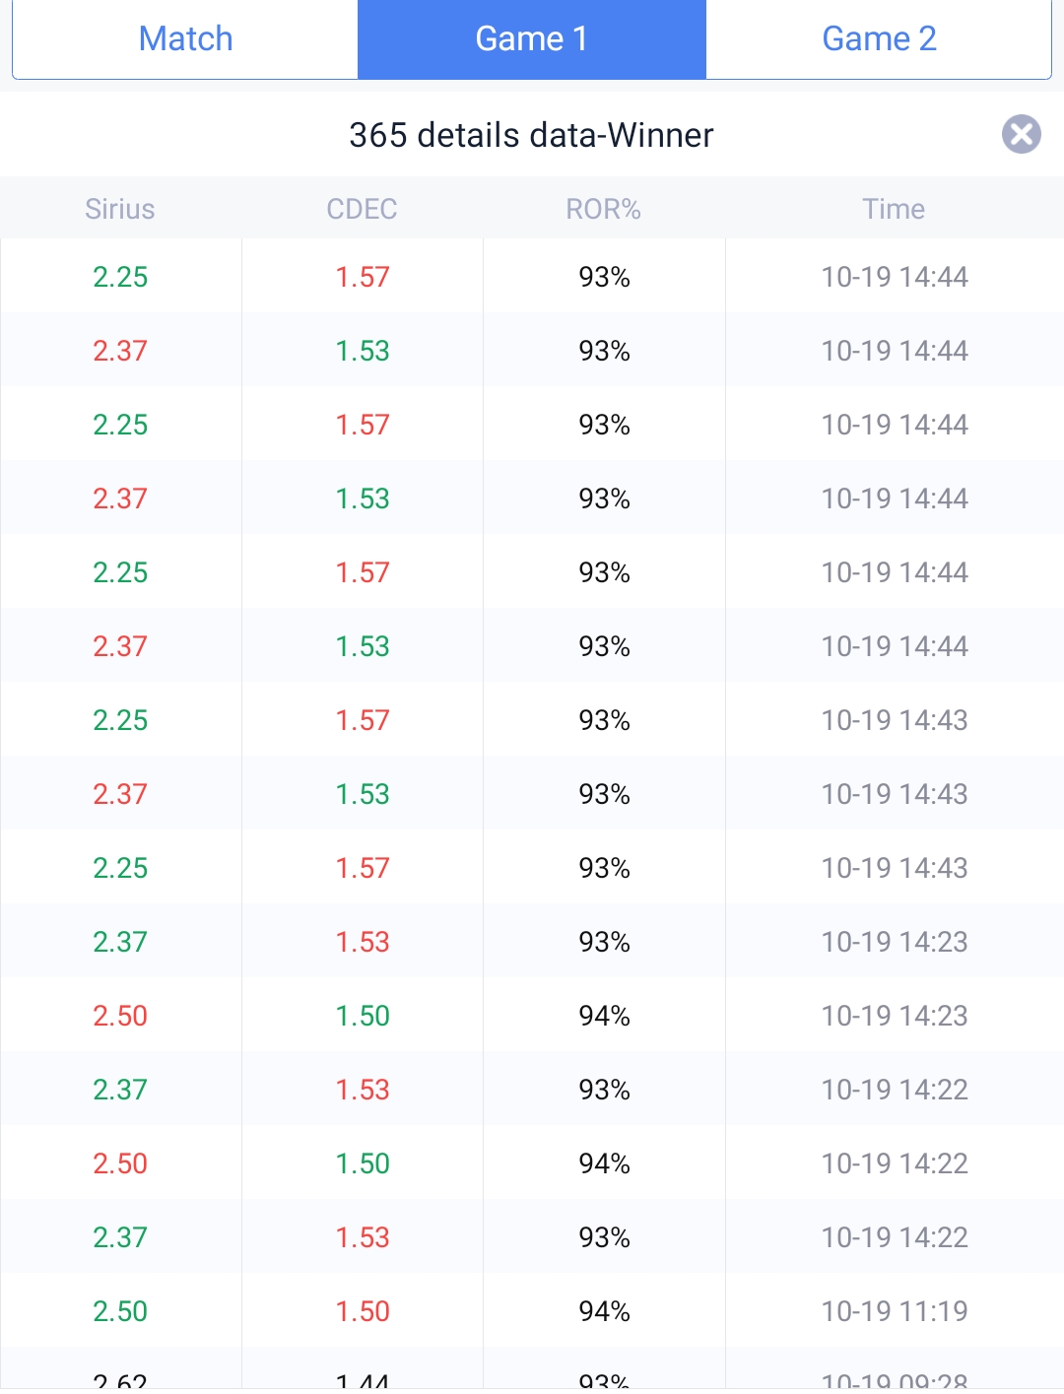Click the CDEC column header
The width and height of the screenshot is (1064, 1394).
coord(362,209)
